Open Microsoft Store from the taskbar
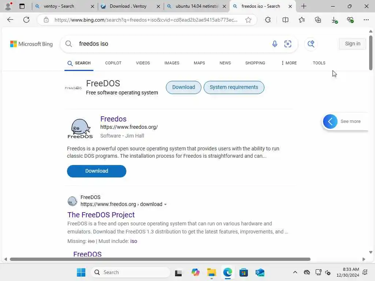The image size is (375, 281). coord(244,272)
